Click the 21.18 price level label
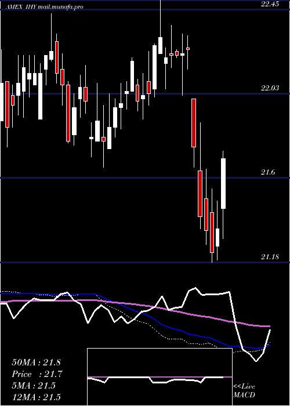This screenshot has height=406, width=290. tap(270, 256)
